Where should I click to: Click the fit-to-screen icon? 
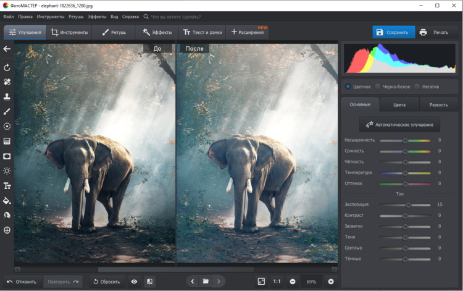261,282
